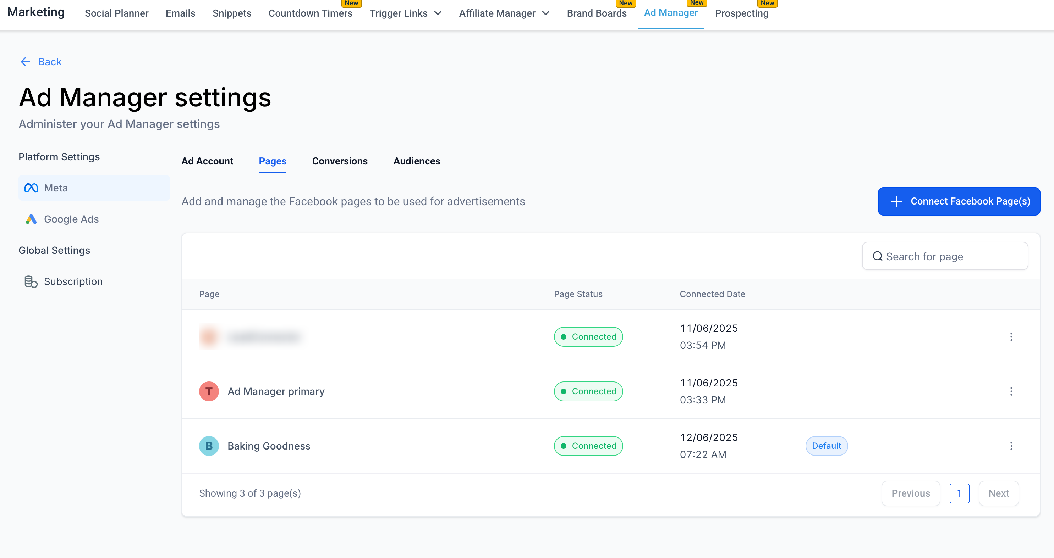1054x558 pixels.
Task: Open Google Ads platform settings
Action: click(71, 219)
